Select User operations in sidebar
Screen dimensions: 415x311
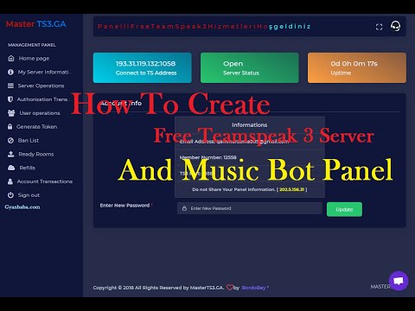tap(40, 113)
